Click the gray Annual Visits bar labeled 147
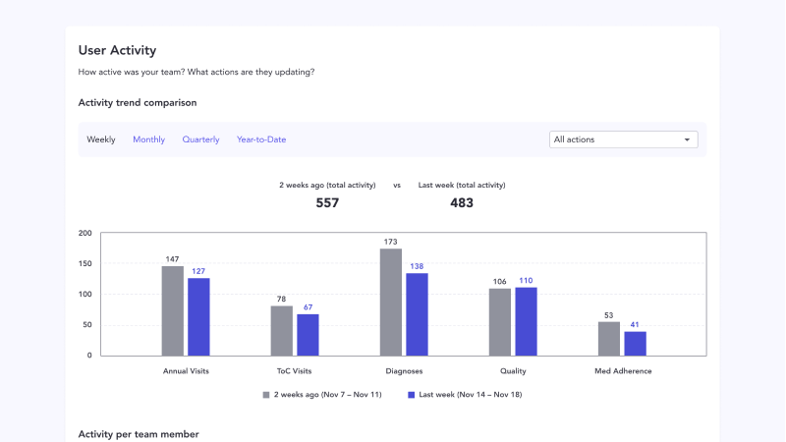Viewport: 786px width, 442px height. (x=172, y=310)
